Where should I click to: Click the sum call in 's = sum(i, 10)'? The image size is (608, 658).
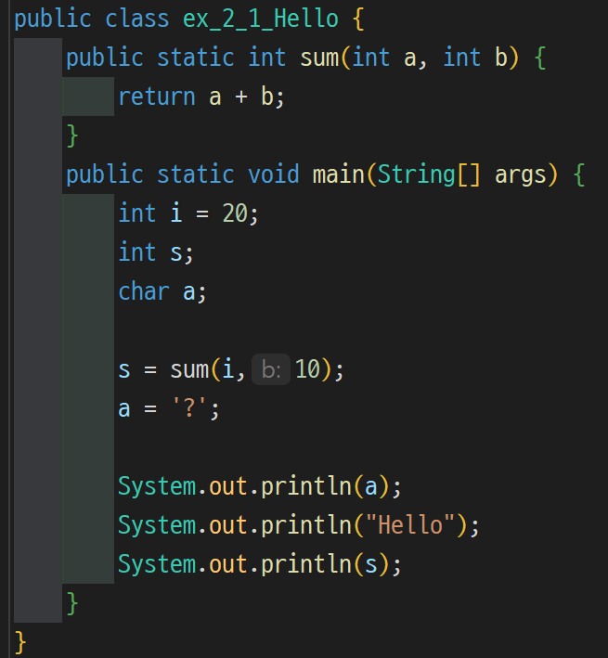point(189,370)
